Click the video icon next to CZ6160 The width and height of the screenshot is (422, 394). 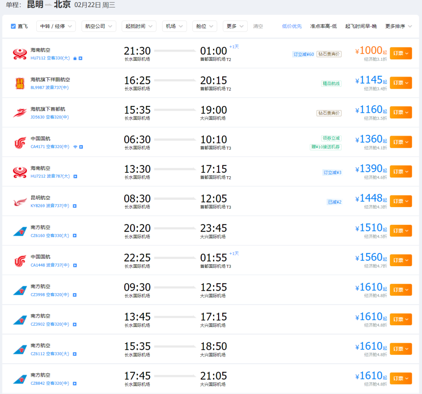pyautogui.click(x=75, y=236)
